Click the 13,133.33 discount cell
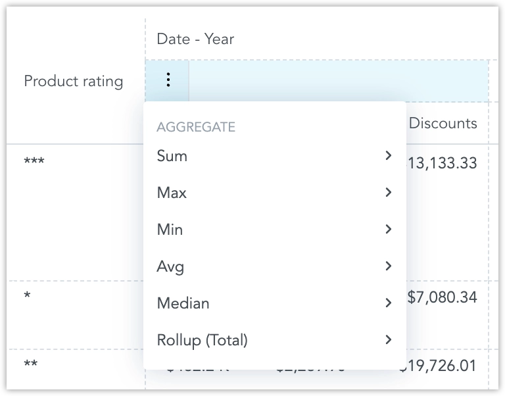The image size is (505, 396). tap(442, 162)
